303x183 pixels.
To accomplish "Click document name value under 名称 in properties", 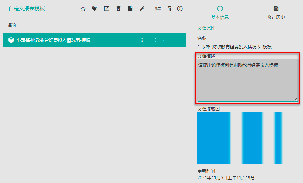I will tap(235, 47).
